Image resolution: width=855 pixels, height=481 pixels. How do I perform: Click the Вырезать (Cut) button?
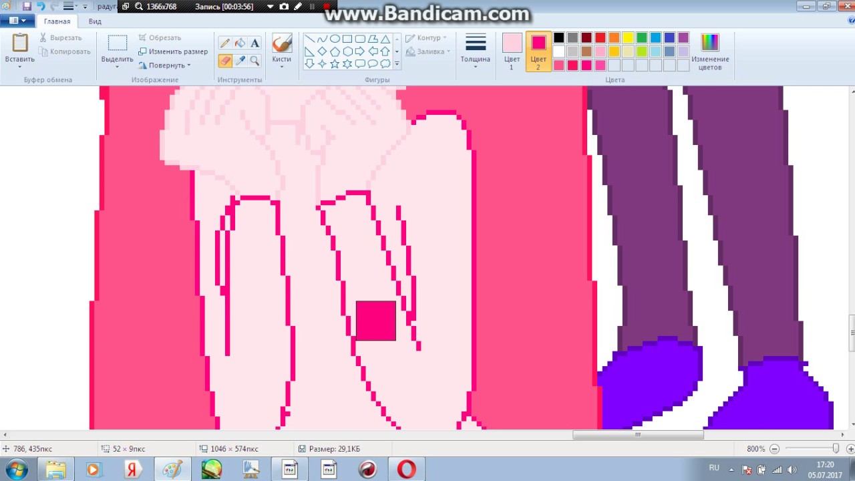click(61, 38)
